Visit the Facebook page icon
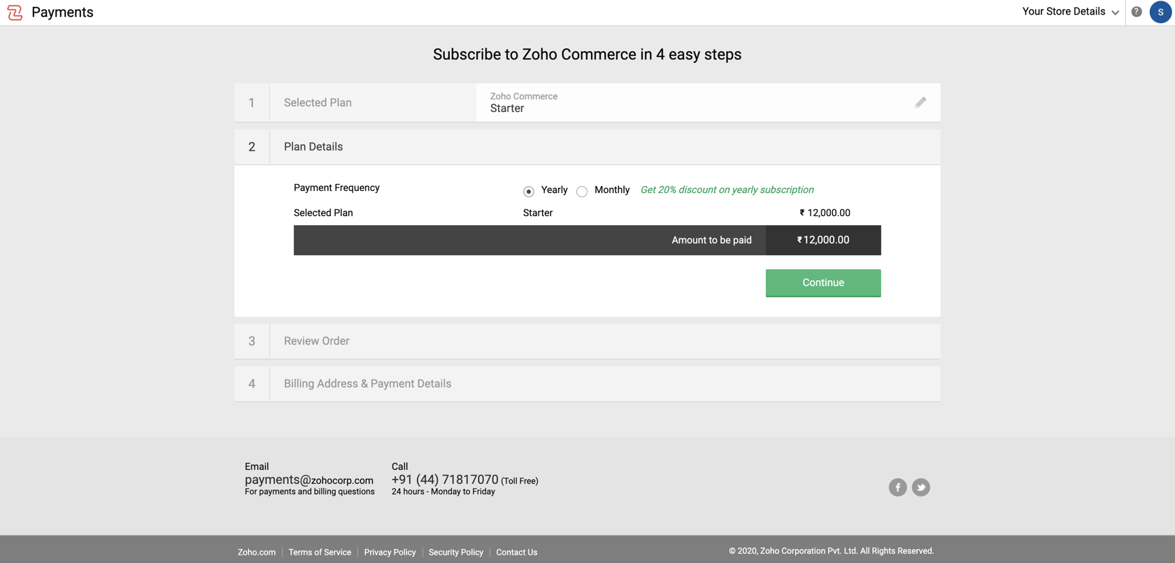This screenshot has height=563, width=1175. [897, 487]
